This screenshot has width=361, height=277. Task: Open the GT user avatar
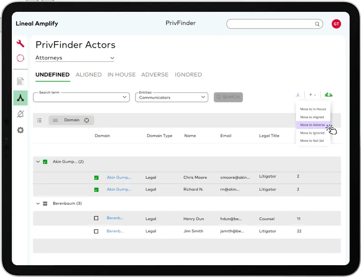(336, 24)
